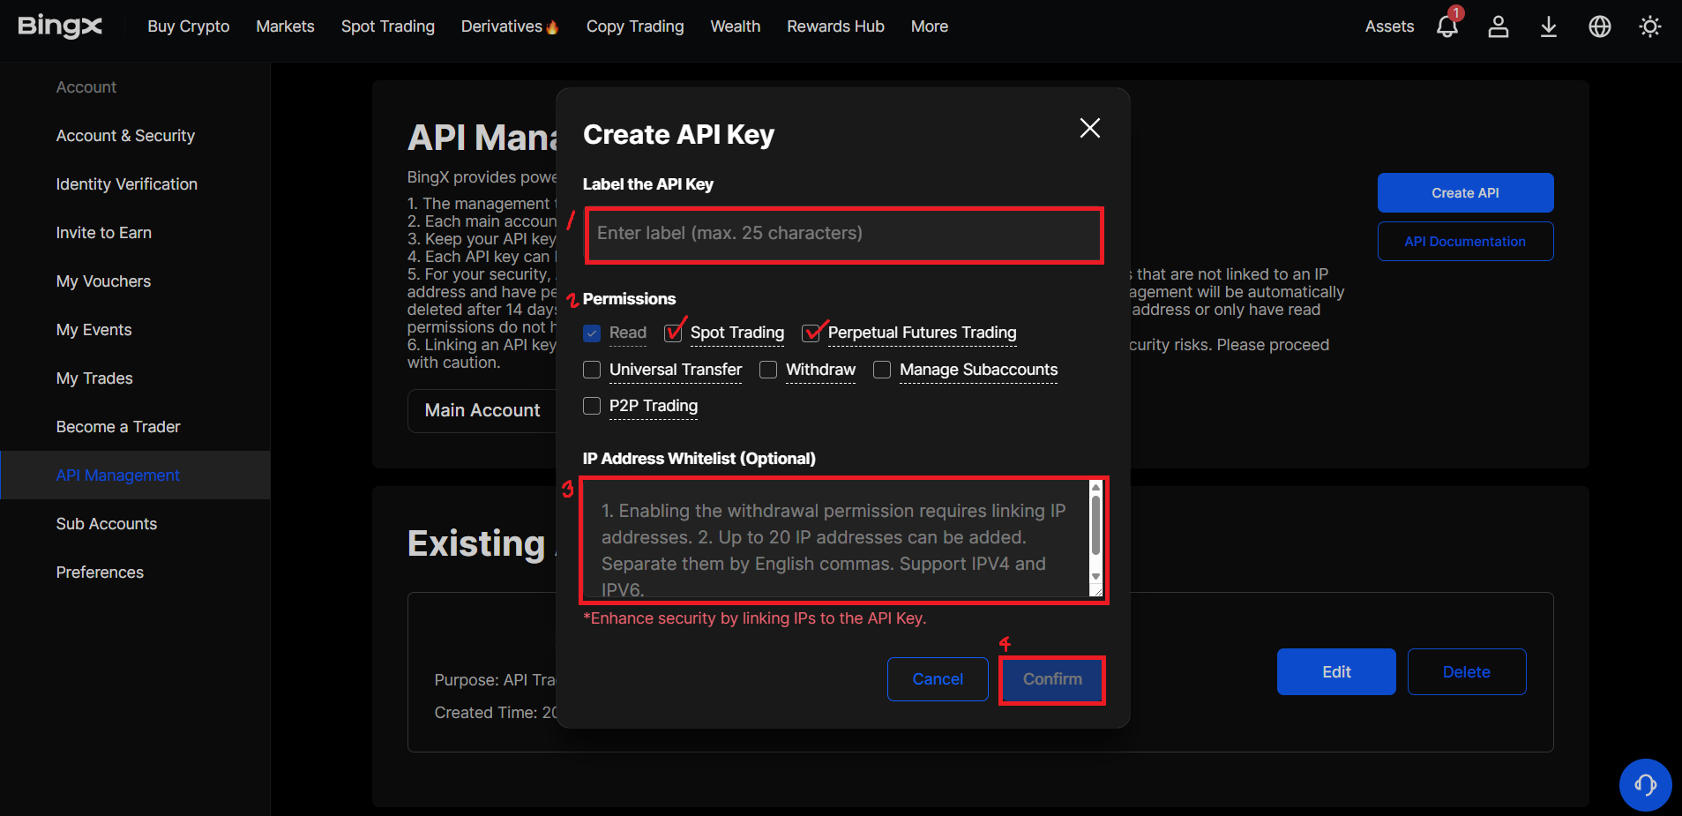This screenshot has width=1682, height=816.
Task: Open the API Documentation link
Action: (1464, 242)
